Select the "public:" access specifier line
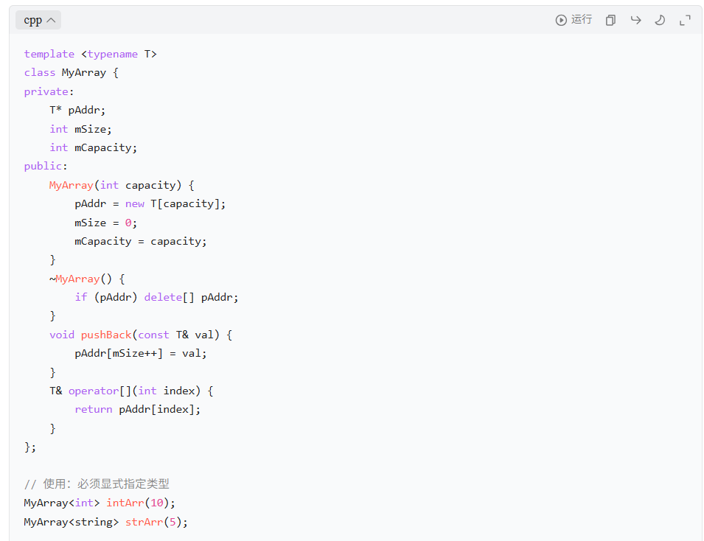The height and width of the screenshot is (541, 704). [x=46, y=166]
